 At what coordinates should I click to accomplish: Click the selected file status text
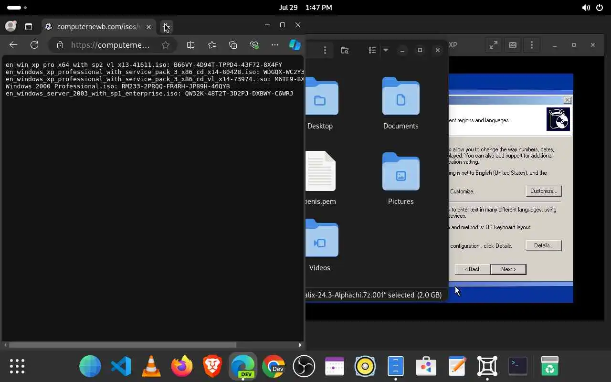(374, 295)
